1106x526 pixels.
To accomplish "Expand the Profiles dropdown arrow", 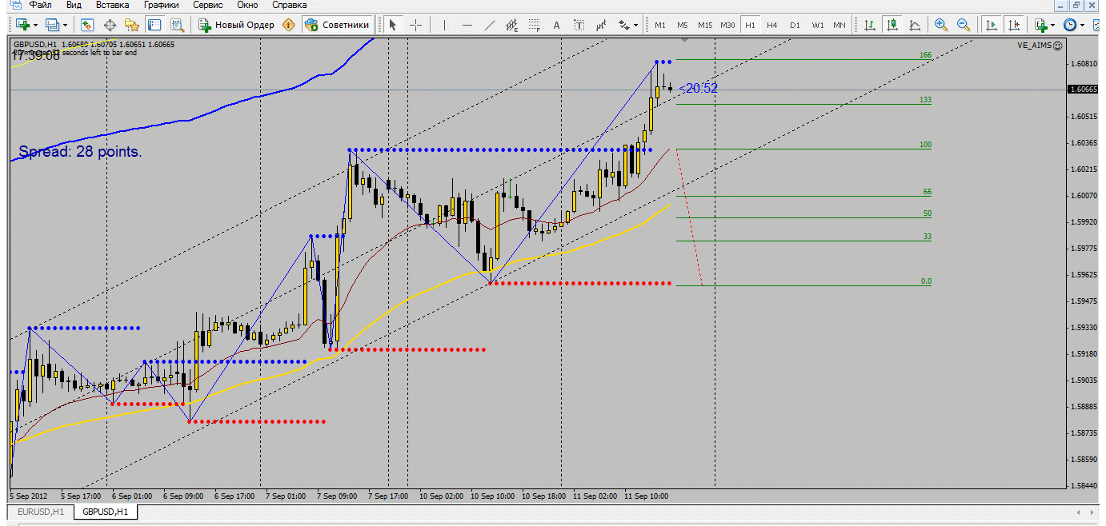I will [66, 25].
